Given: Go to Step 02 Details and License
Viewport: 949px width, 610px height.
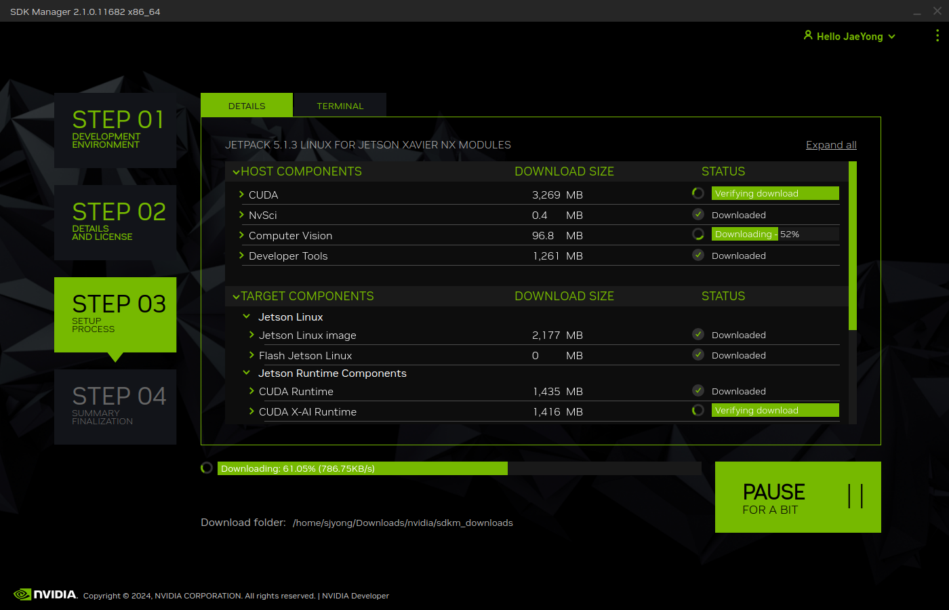Looking at the screenshot, I should [115, 222].
